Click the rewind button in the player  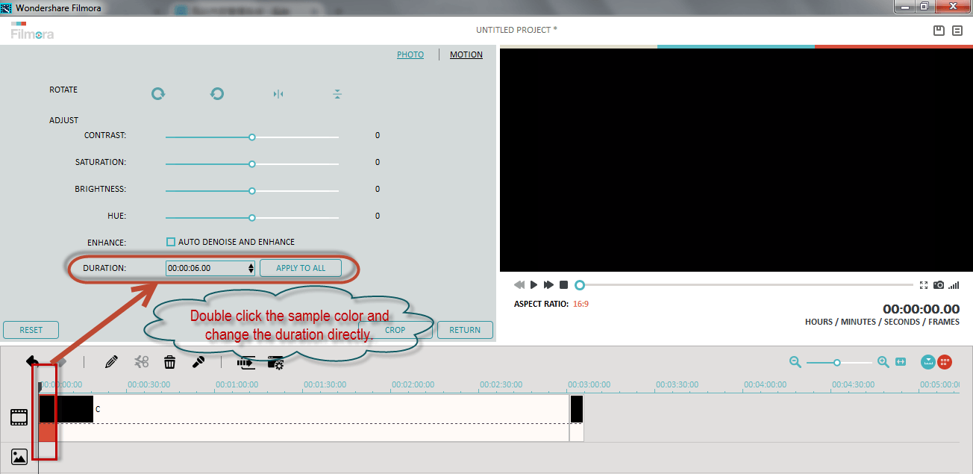pos(519,285)
